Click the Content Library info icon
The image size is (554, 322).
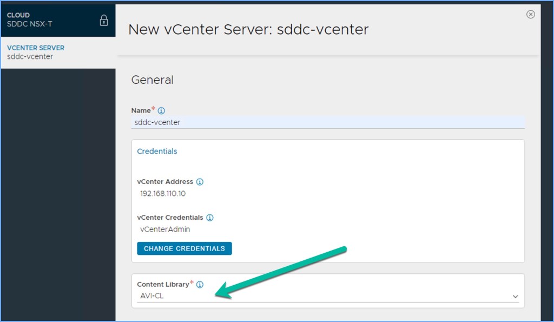200,285
